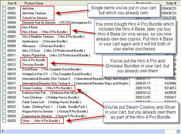Sort by the Product Name column header
The image size is (181, 134).
tap(34, 3)
